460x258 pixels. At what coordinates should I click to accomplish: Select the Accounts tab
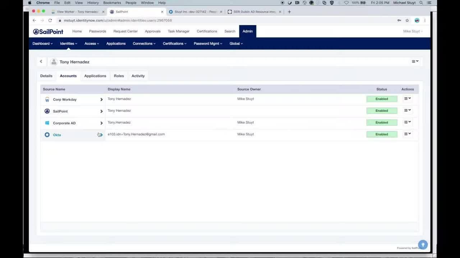(x=68, y=76)
